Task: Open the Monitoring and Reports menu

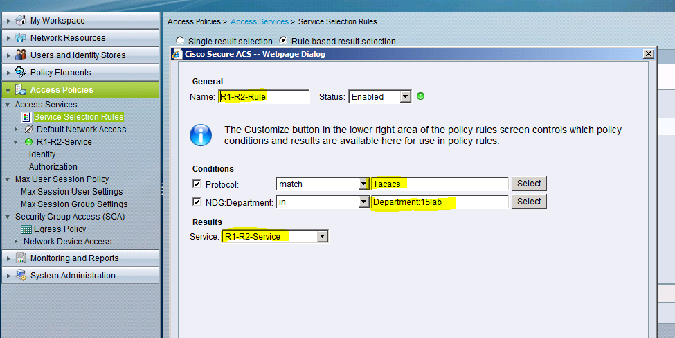Action: pos(81,258)
